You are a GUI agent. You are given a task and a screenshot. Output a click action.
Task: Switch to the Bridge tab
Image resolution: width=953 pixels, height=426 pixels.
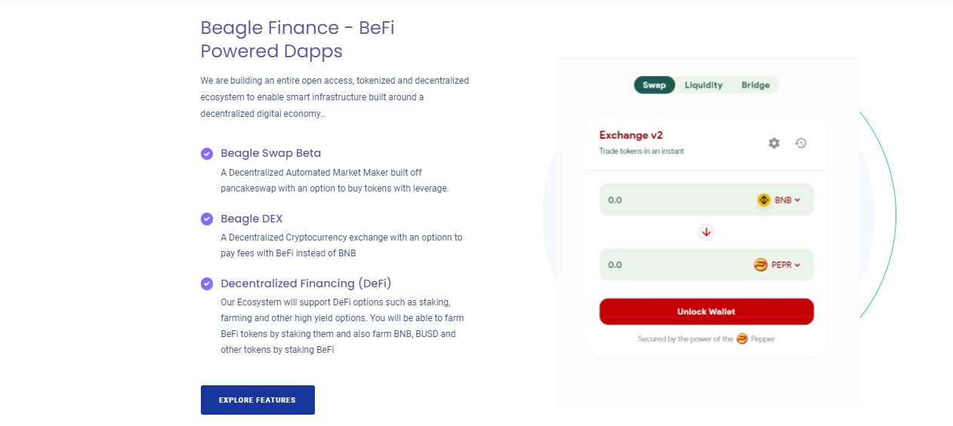pyautogui.click(x=756, y=85)
